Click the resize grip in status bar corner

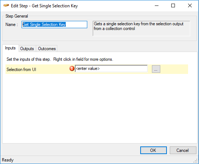tap(196, 161)
